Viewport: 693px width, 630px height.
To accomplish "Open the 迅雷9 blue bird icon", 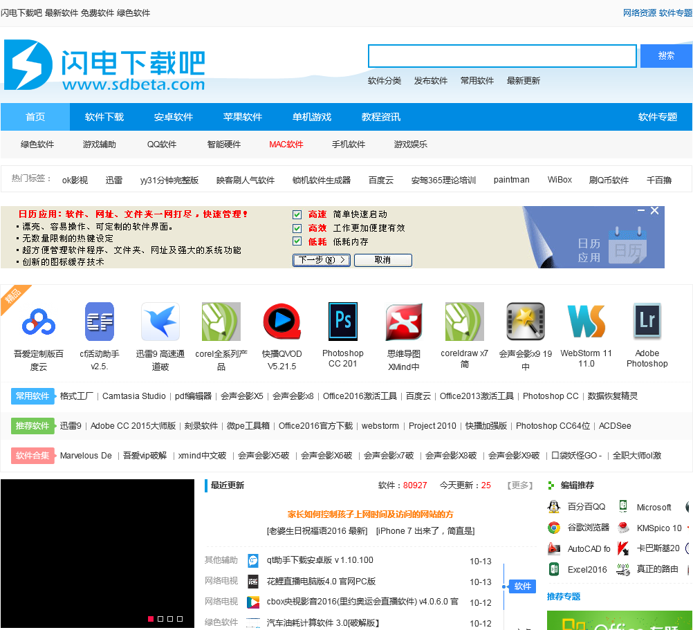I will pyautogui.click(x=160, y=322).
